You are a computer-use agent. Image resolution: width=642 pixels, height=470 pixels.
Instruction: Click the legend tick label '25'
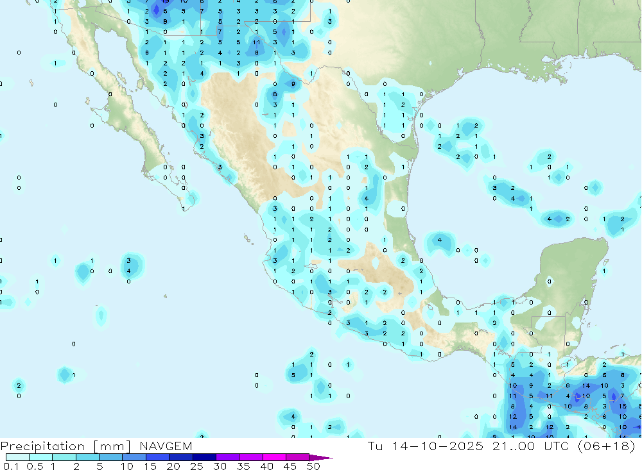click(197, 466)
